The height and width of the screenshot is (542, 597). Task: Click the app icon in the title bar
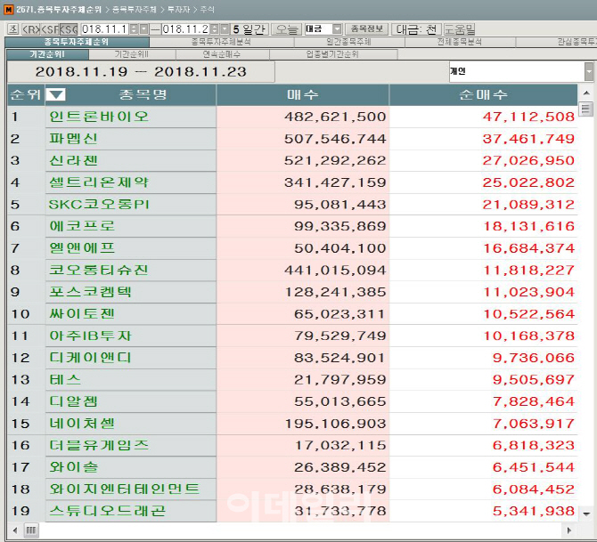[8, 8]
